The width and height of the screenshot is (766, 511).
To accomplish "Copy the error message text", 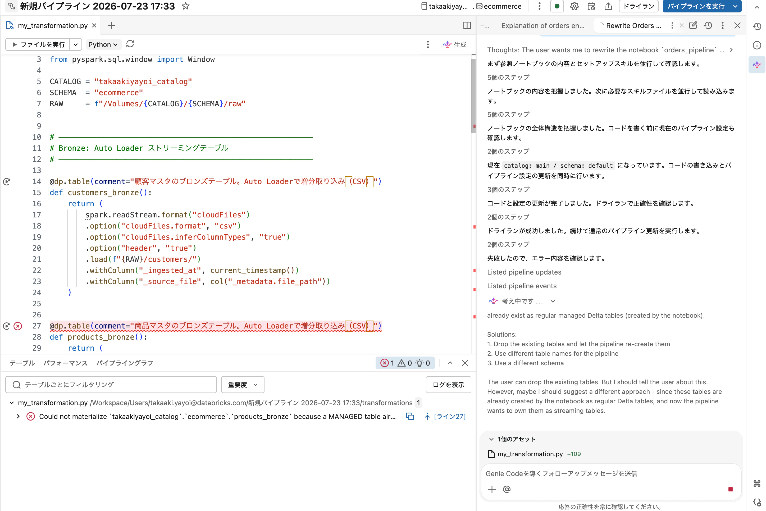I will click(410, 416).
